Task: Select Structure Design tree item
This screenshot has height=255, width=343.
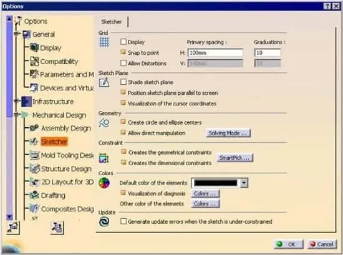Action: pyautogui.click(x=66, y=169)
